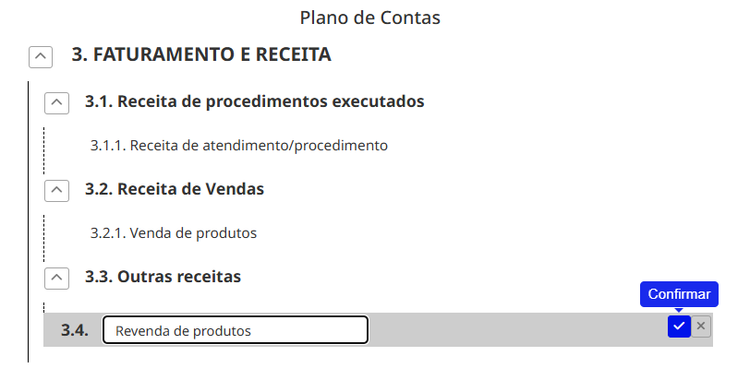Click empty gray area of 3.4 row

tap(516, 330)
